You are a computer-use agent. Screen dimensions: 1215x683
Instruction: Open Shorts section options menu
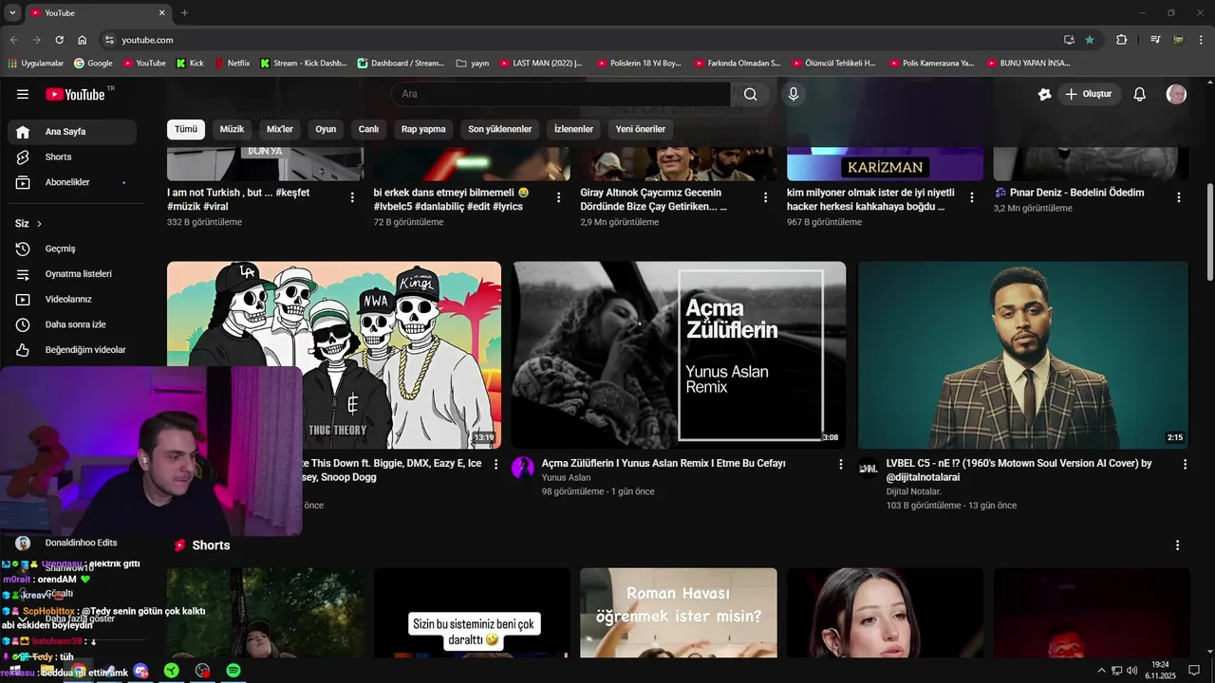(x=1177, y=545)
